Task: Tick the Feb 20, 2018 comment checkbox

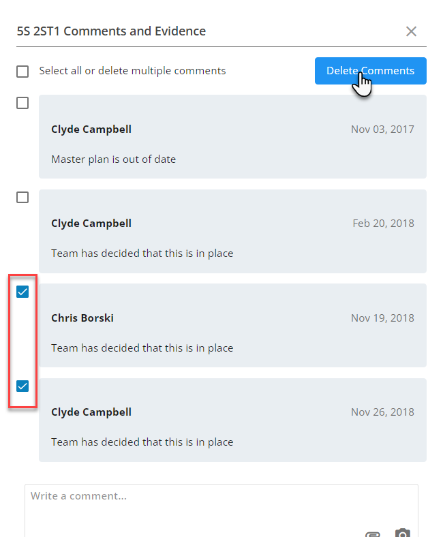Action: 22,197
